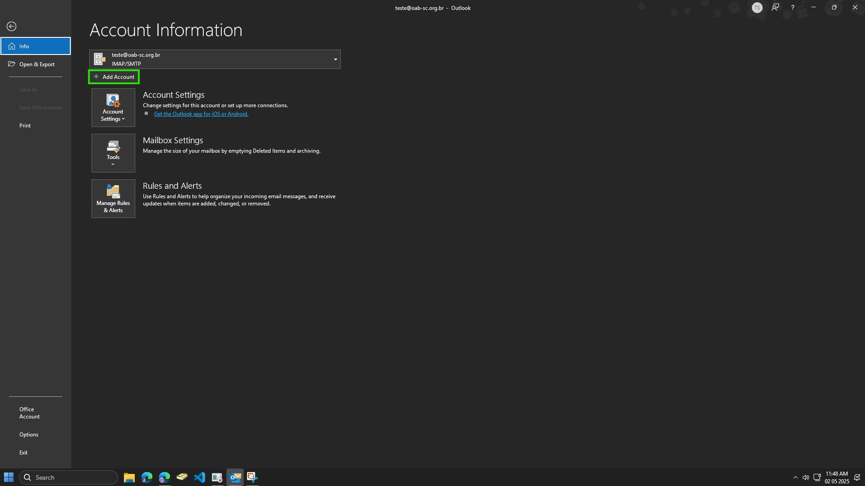
Task: Open the screen recorder taskbar icon
Action: pos(217,477)
